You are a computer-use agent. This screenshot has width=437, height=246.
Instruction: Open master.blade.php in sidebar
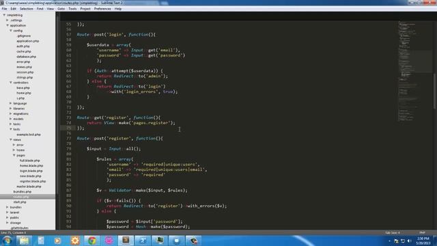[x=29, y=187]
